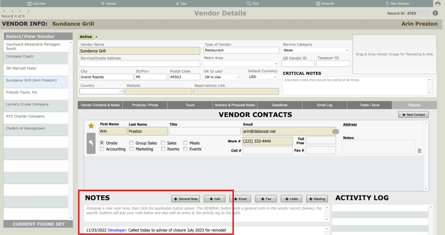Click the gold star primary contact icon

91,126
